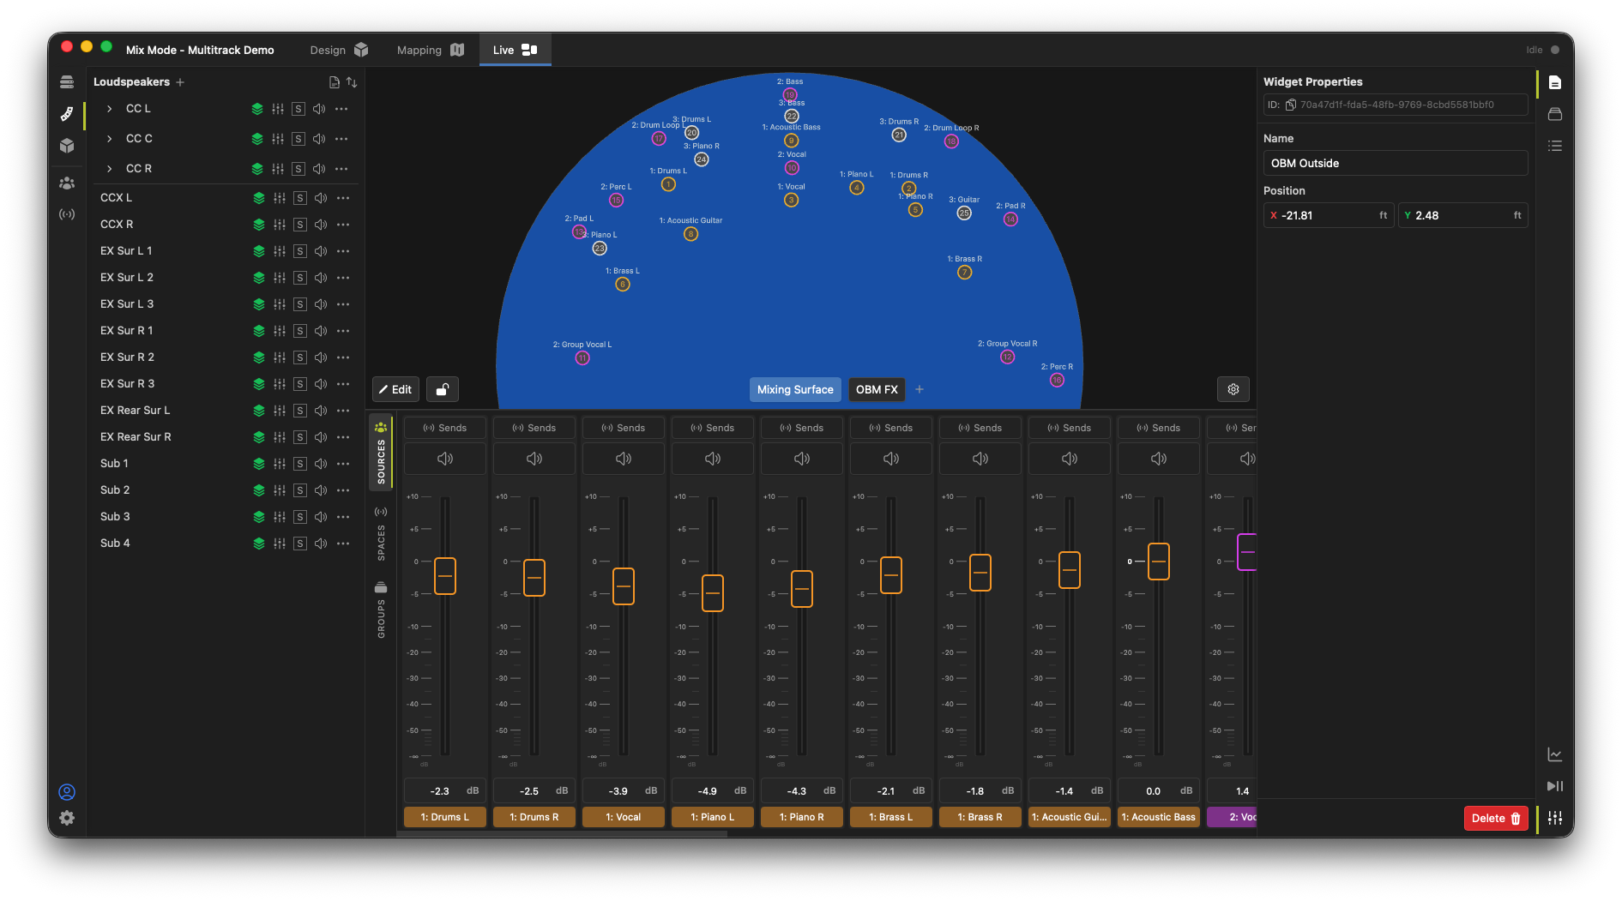Click the layer stack icon for Sub 2

tap(259, 490)
